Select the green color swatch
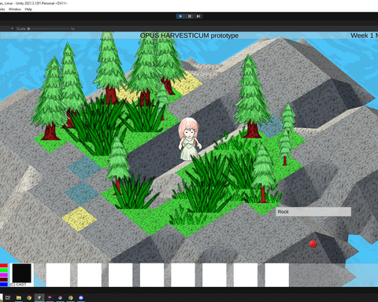Screen dimensions: 378x302 pos(4,271)
